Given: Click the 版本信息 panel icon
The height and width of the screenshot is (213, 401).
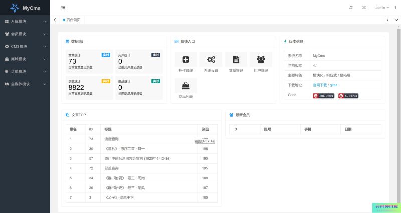Looking at the screenshot, I should click(285, 41).
